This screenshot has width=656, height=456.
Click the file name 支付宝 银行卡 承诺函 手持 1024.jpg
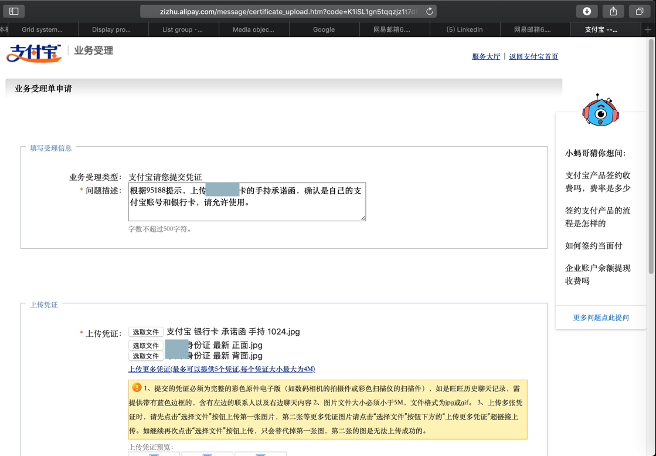coord(233,332)
